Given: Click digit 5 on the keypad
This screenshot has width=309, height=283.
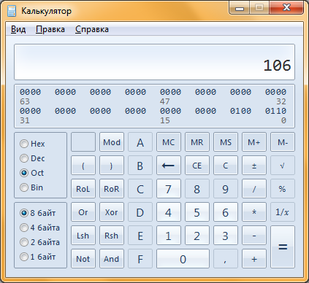Looking at the screenshot, I should coord(197,212).
